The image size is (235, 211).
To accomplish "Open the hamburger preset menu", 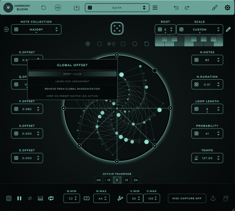I will point(155,8).
